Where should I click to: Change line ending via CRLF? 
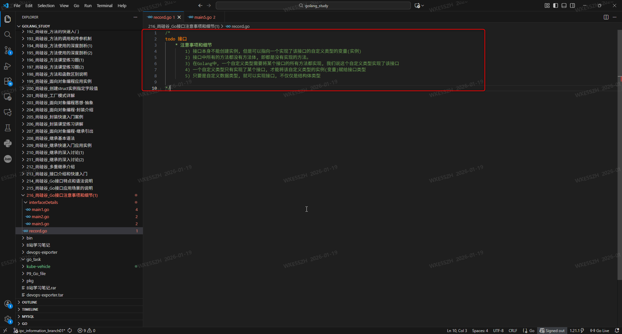513,330
